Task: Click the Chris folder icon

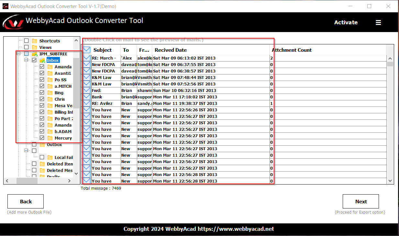Action: tap(50, 99)
